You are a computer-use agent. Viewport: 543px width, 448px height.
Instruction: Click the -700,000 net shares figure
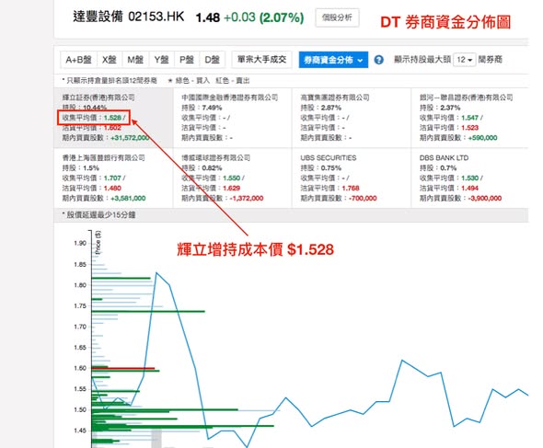[x=363, y=199]
